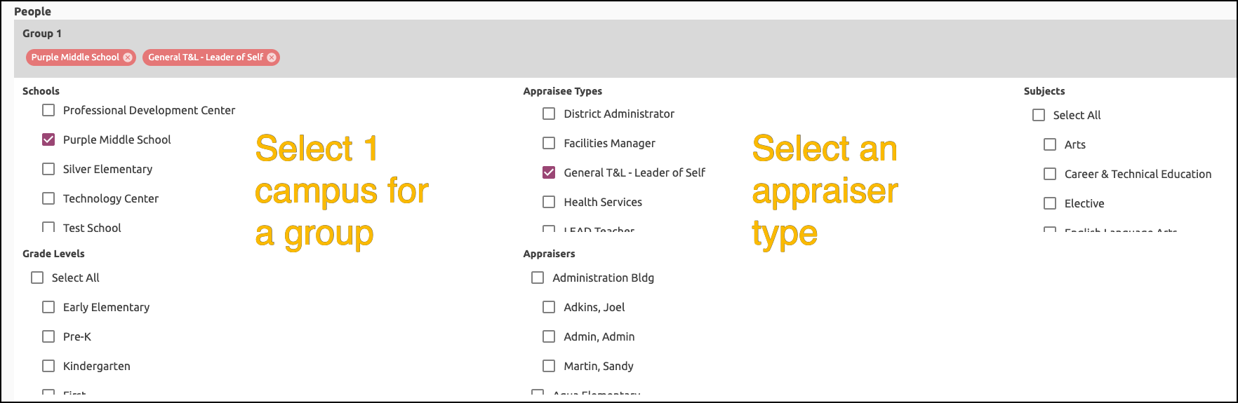Check Administration Bldg appraisers group
The width and height of the screenshot is (1238, 403).
pyautogui.click(x=538, y=278)
